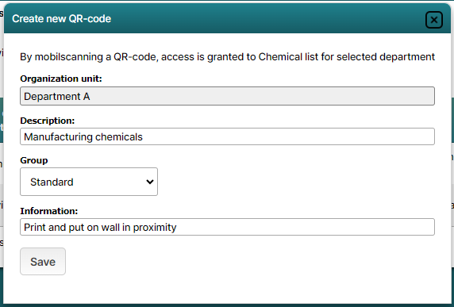Click the Information label
Viewport: 454px width, 307px height.
pyautogui.click(x=49, y=211)
